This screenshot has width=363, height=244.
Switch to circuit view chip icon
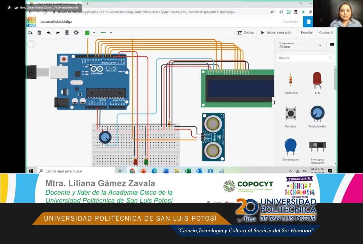(308, 22)
